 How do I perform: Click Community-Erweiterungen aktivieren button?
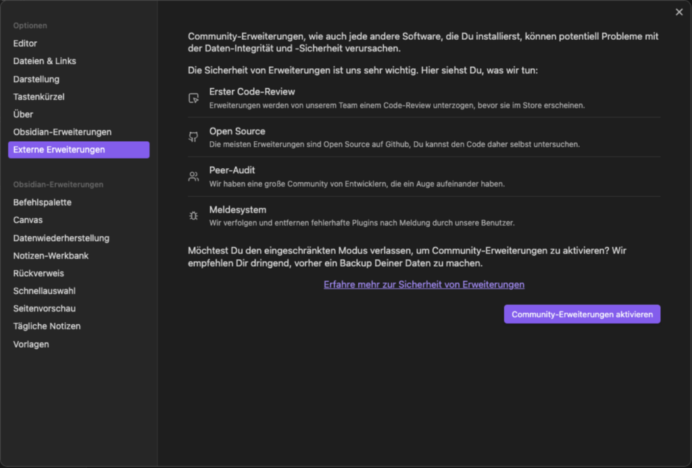tap(582, 314)
